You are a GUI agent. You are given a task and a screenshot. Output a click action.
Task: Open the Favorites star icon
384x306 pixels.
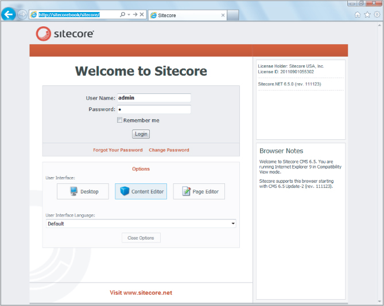tap(367, 15)
